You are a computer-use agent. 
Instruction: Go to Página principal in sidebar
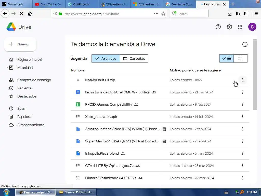30,59
